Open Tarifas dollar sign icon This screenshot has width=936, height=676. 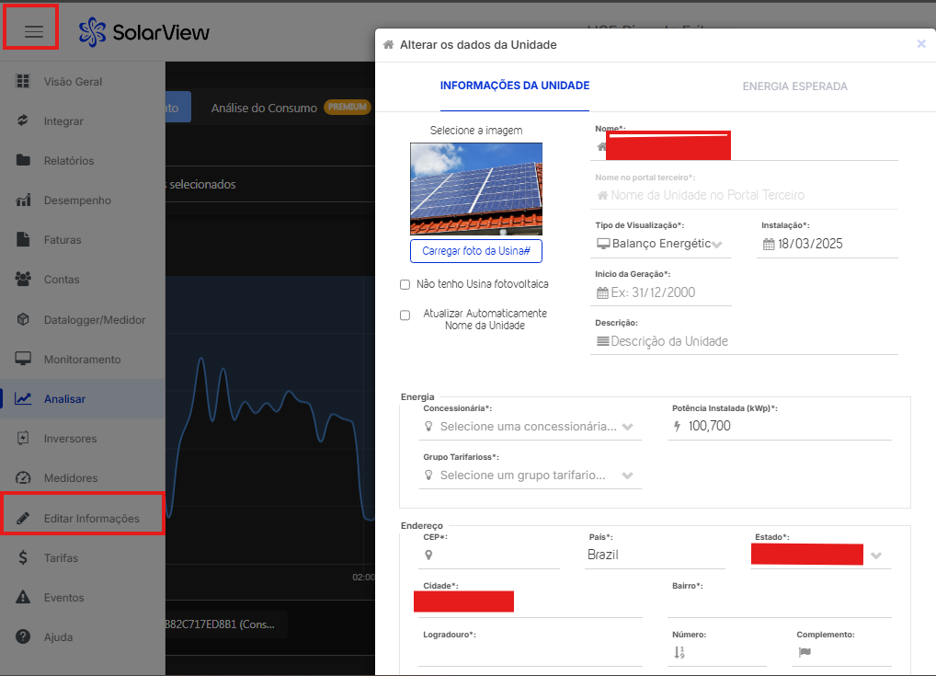pos(24,558)
